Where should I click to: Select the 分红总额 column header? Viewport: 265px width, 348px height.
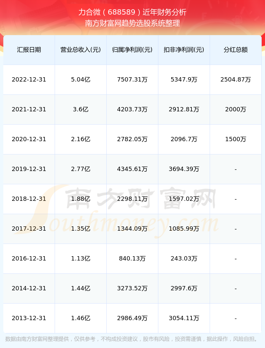(x=236, y=50)
